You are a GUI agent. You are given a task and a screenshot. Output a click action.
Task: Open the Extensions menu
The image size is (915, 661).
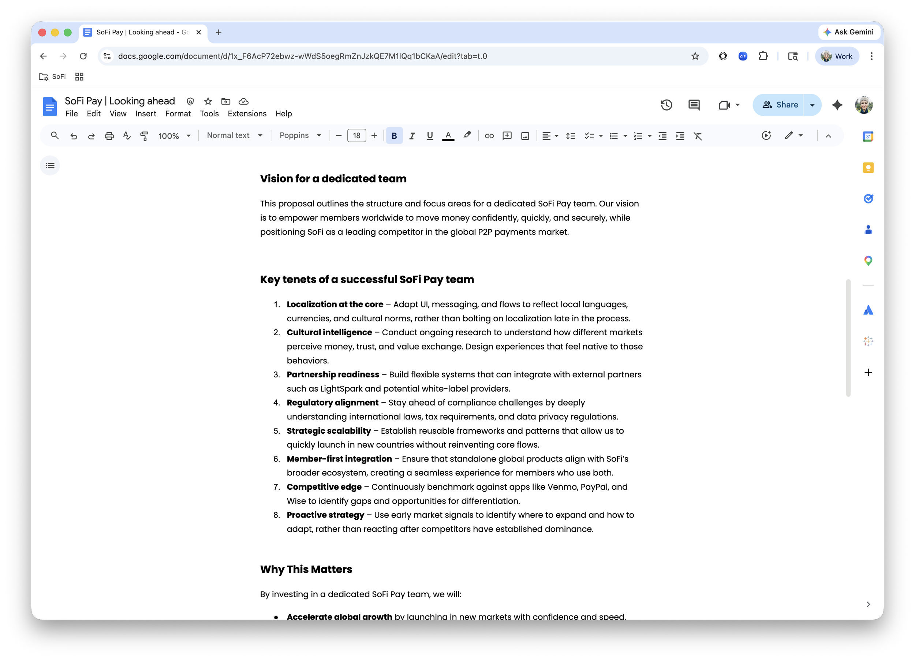pos(247,114)
